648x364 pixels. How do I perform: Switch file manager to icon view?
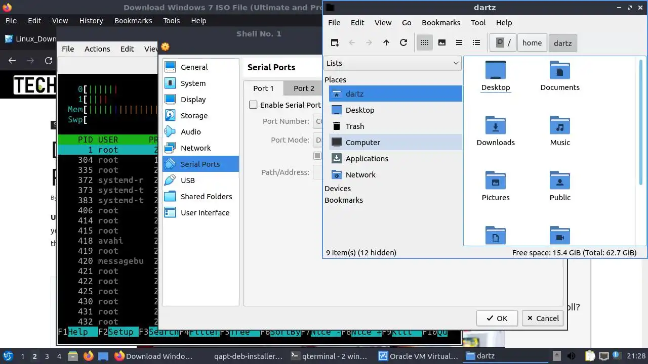[x=425, y=43]
